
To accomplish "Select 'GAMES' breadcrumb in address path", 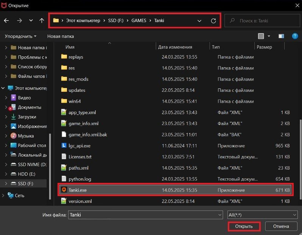I will pyautogui.click(x=139, y=20).
